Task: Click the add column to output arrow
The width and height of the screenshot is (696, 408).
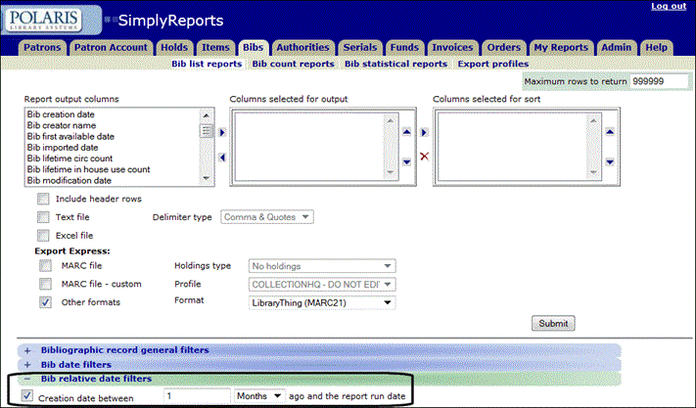Action: pos(221,132)
